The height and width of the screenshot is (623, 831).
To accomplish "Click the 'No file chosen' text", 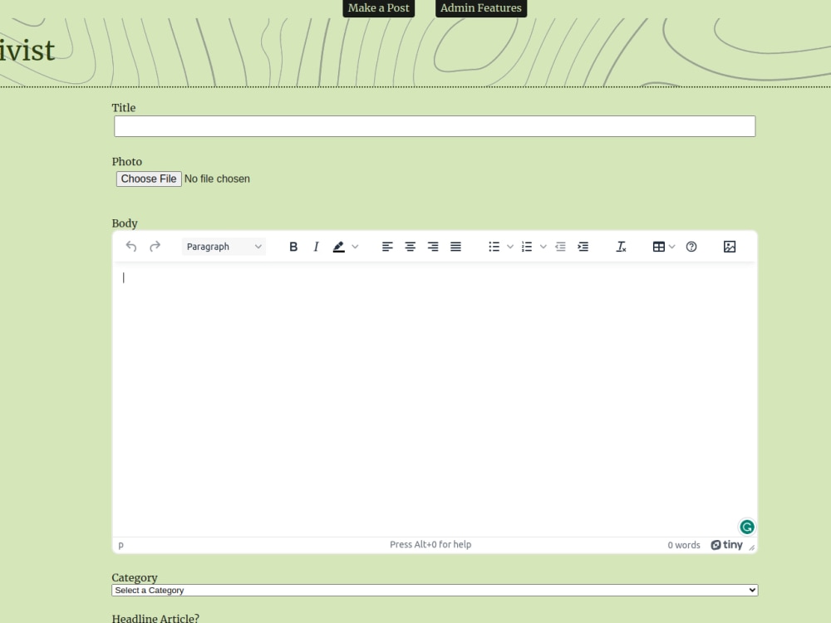I will click(x=217, y=179).
